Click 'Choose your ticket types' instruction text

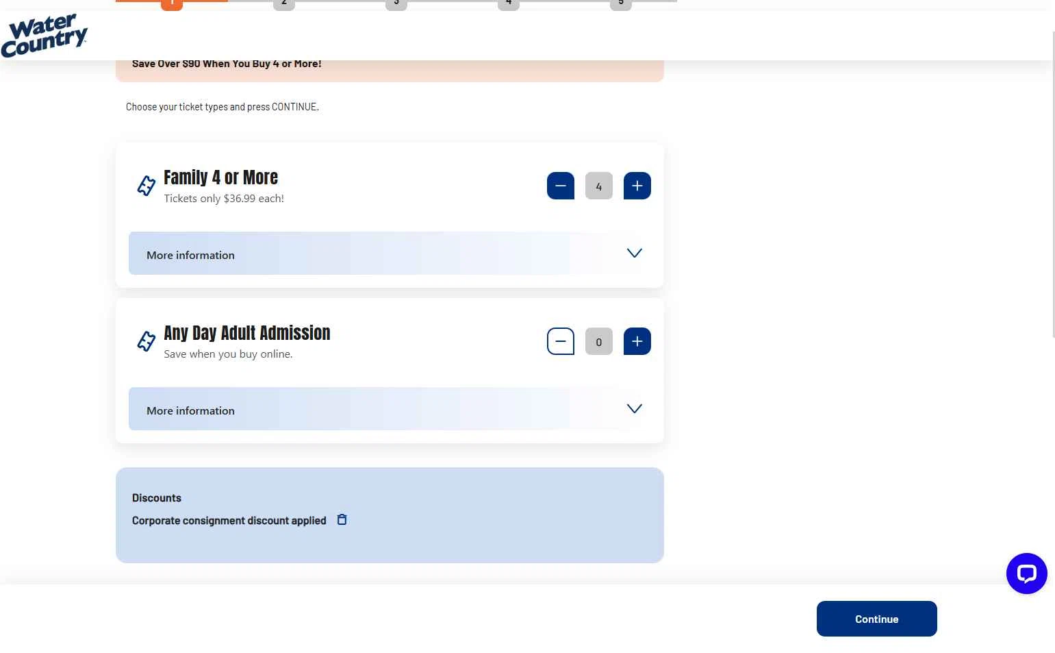[222, 107]
